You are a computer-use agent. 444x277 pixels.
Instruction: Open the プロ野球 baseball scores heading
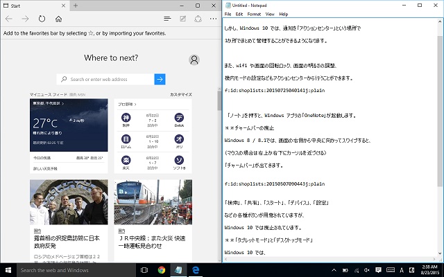(127, 104)
